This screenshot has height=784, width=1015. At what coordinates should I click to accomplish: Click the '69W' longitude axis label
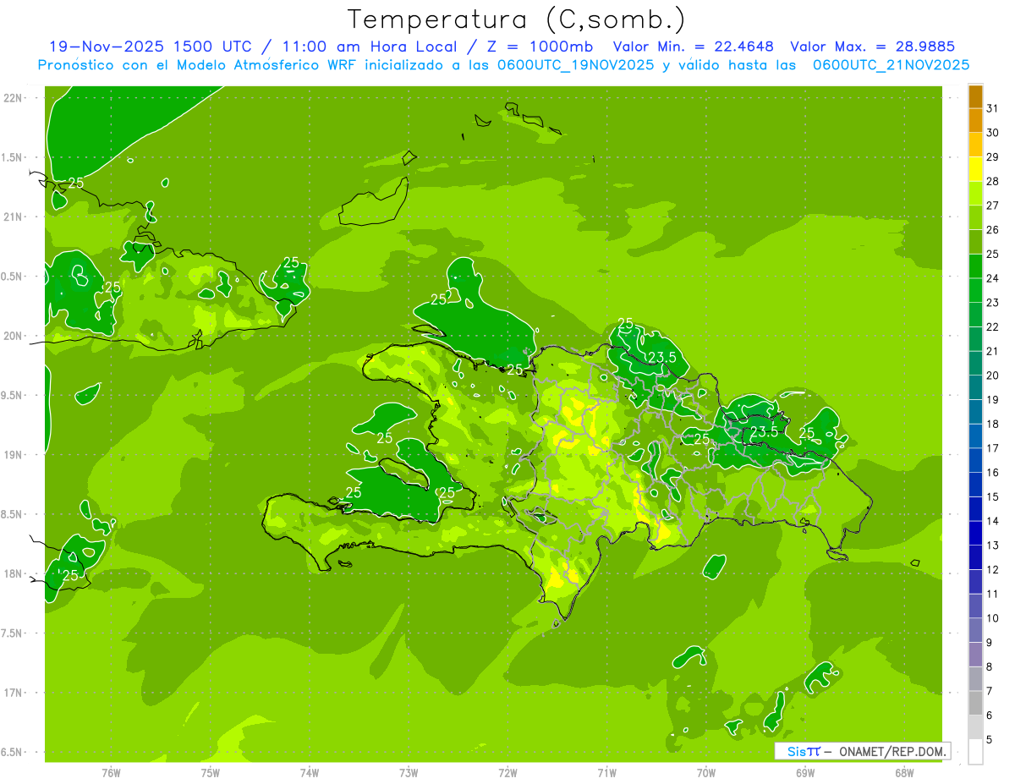coord(805,772)
